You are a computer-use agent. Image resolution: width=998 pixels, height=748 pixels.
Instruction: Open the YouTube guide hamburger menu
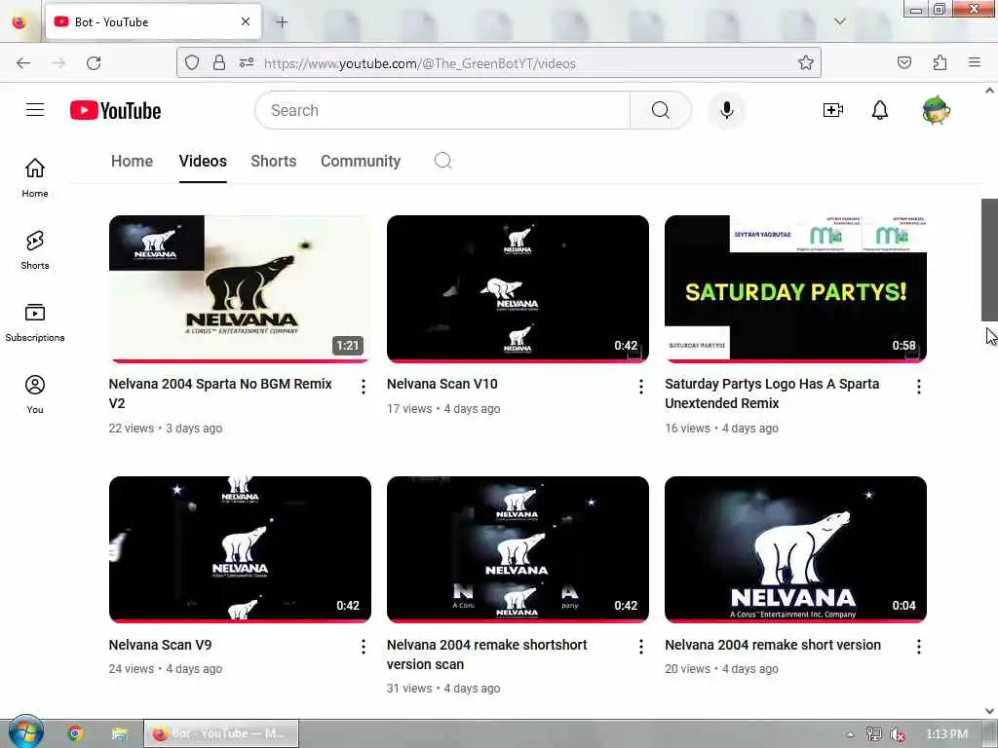click(x=35, y=110)
